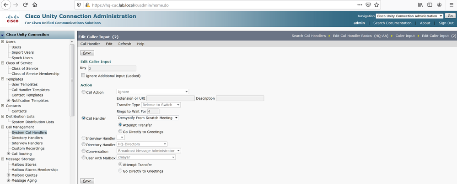Select the Call Action radio button
This screenshot has height=184, width=457.
84,92
